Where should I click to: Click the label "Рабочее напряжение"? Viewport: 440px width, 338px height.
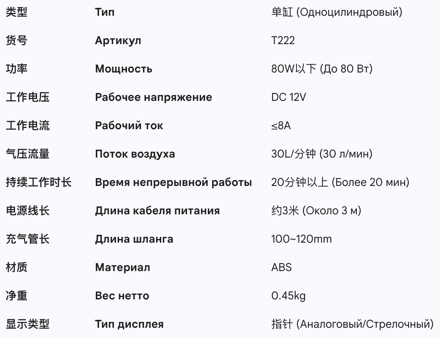153,97
